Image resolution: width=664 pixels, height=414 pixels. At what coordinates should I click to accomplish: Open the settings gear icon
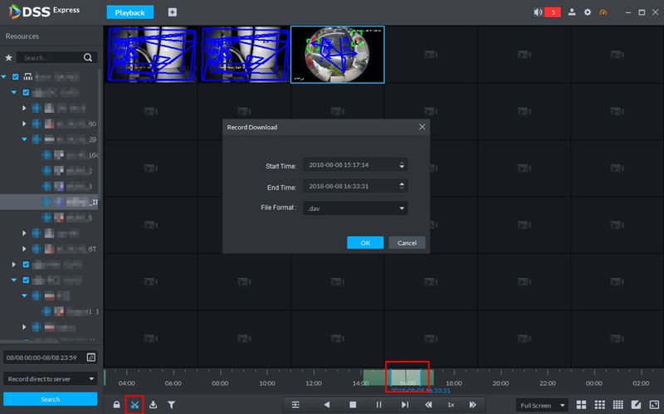pyautogui.click(x=588, y=13)
